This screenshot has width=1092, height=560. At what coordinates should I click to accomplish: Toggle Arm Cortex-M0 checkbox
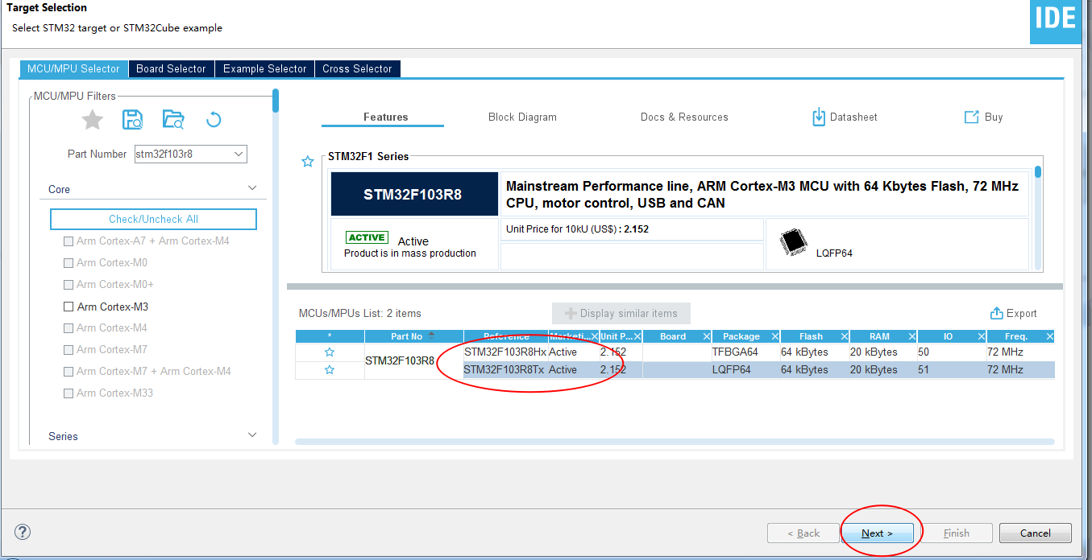point(69,262)
